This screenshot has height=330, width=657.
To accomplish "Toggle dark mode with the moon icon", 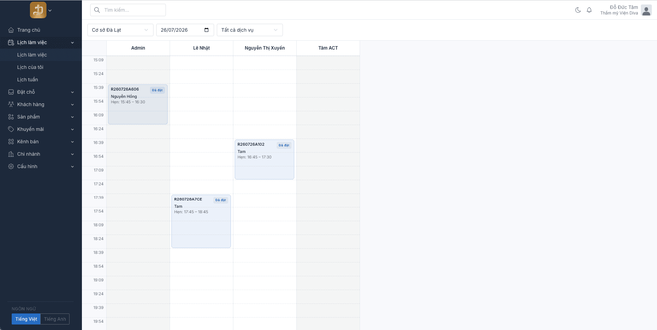I will click(578, 10).
